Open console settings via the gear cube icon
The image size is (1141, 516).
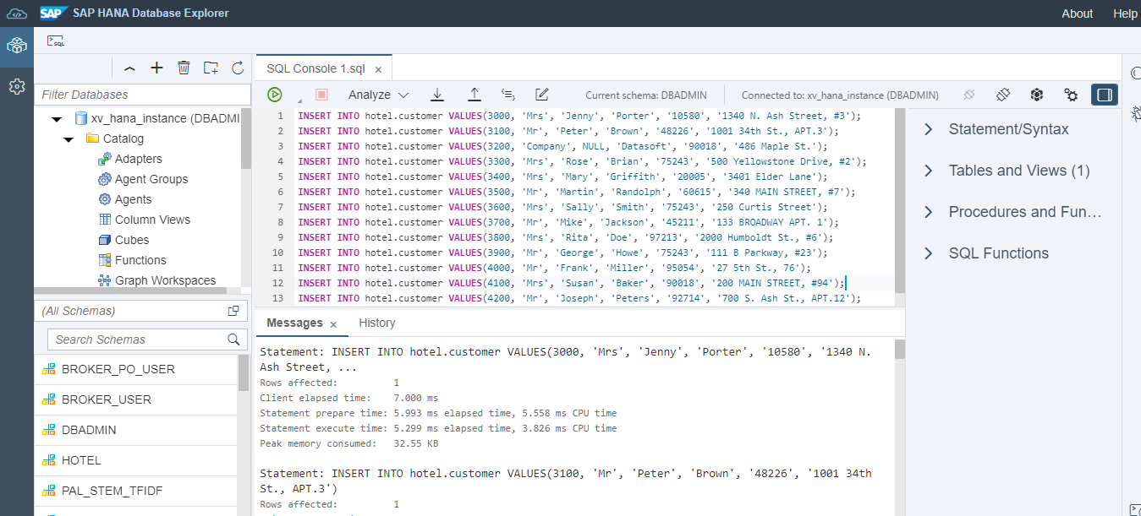1071,95
